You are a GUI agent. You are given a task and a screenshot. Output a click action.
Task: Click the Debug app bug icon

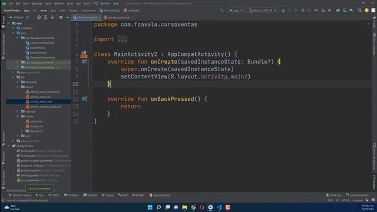[303, 11]
